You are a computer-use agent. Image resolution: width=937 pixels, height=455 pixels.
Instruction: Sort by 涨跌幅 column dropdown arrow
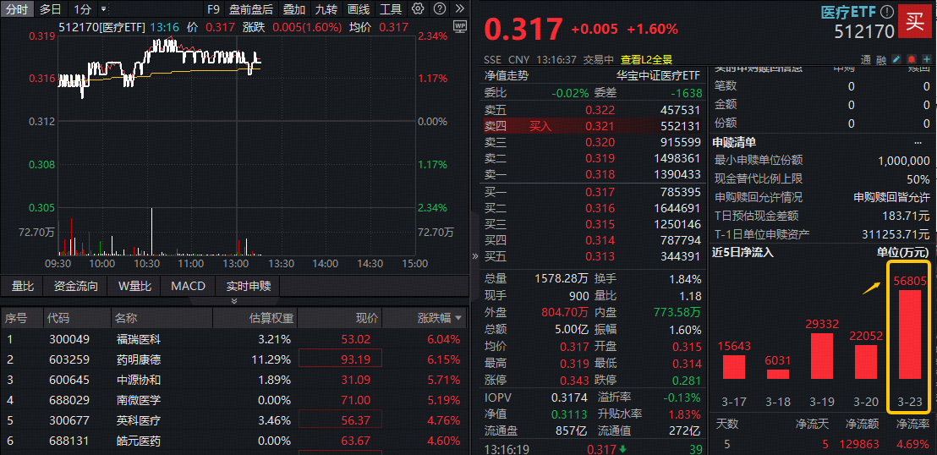coord(459,318)
